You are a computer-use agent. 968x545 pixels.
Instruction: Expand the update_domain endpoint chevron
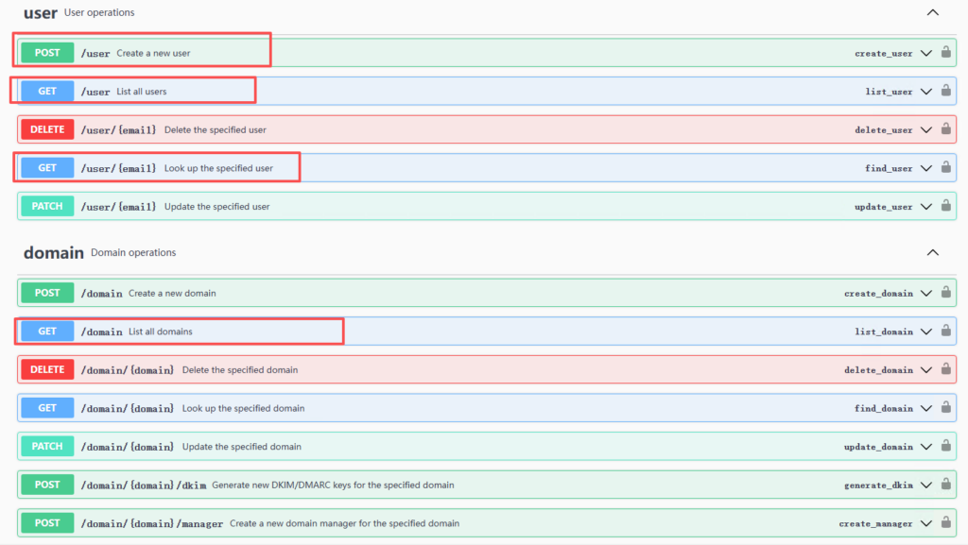[926, 447]
